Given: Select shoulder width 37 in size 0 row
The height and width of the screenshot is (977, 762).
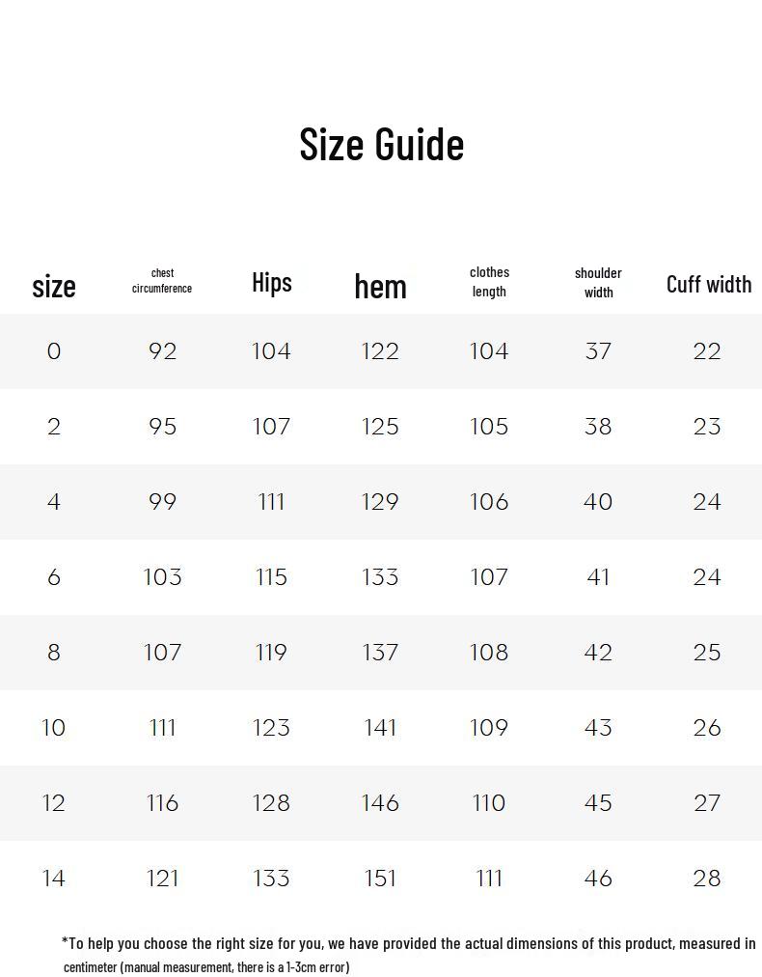Looking at the screenshot, I should (x=598, y=351).
